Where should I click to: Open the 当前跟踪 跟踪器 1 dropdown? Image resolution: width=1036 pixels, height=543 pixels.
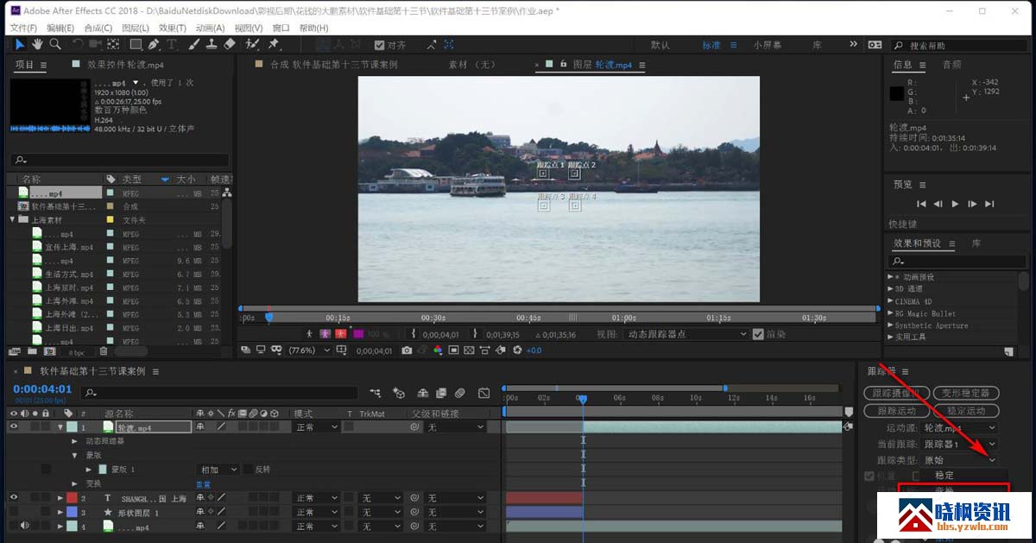pyautogui.click(x=960, y=444)
